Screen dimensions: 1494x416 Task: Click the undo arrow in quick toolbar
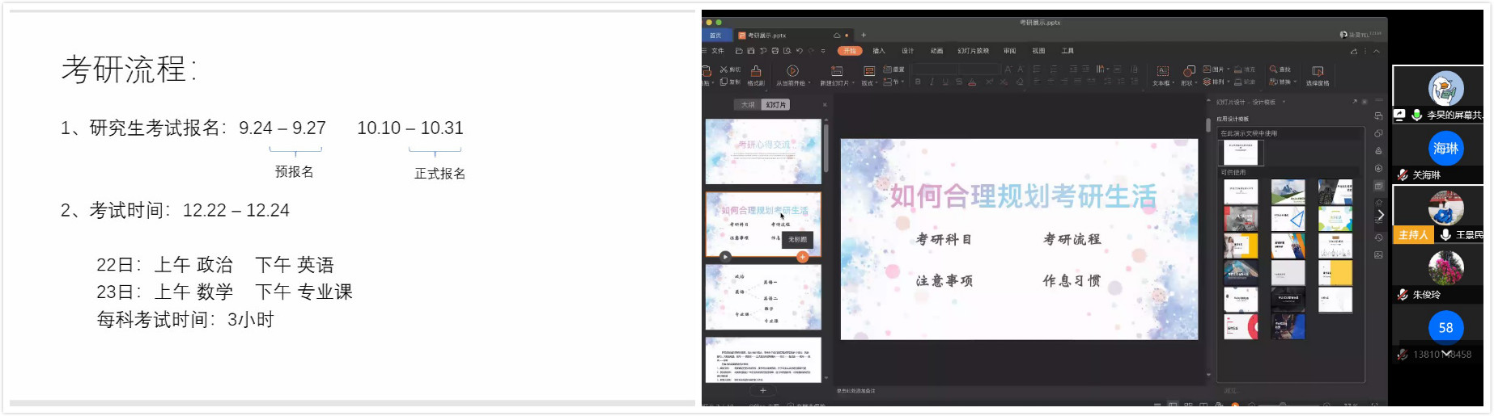pyautogui.click(x=799, y=51)
